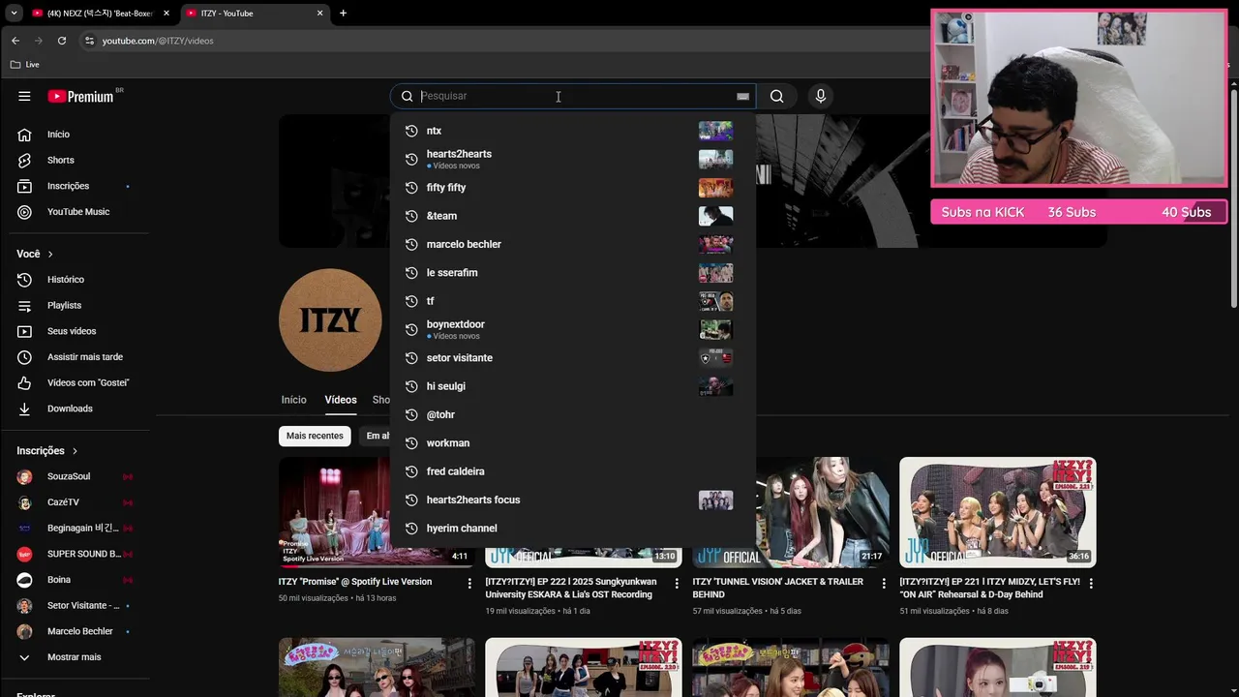Open the YouTube hamburger guide menu

click(24, 96)
